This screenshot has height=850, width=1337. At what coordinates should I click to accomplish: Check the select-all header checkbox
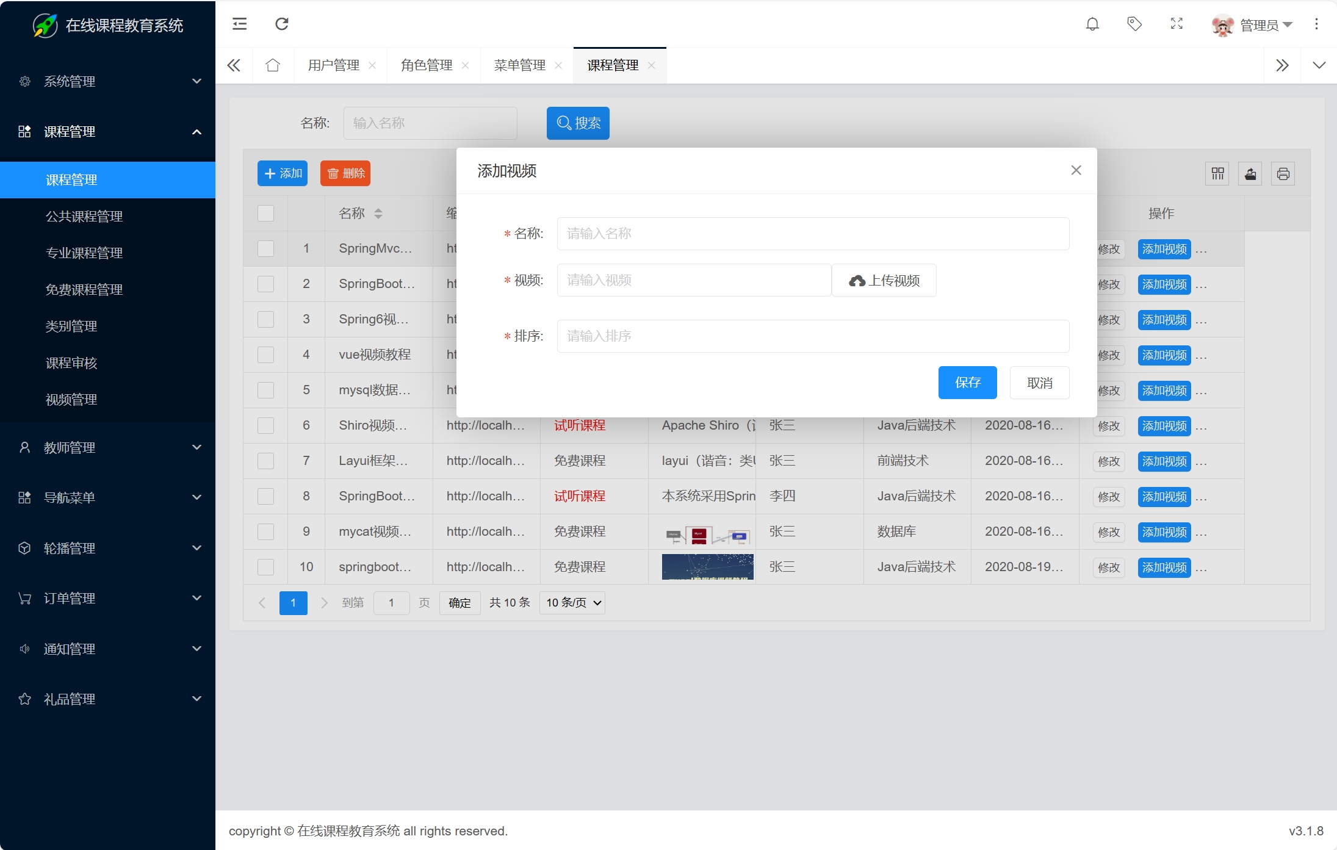(265, 213)
